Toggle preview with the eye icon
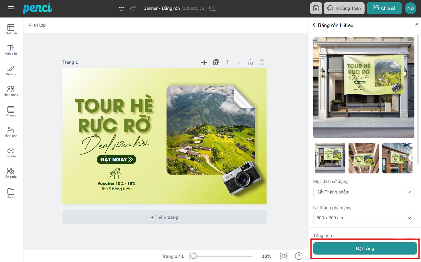This screenshot has width=421, height=262. point(283,256)
